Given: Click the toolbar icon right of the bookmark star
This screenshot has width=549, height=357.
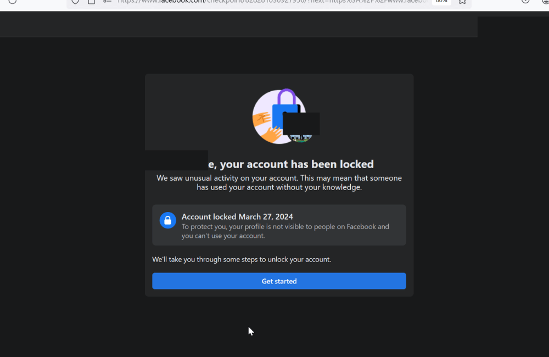Looking at the screenshot, I should 525,2.
